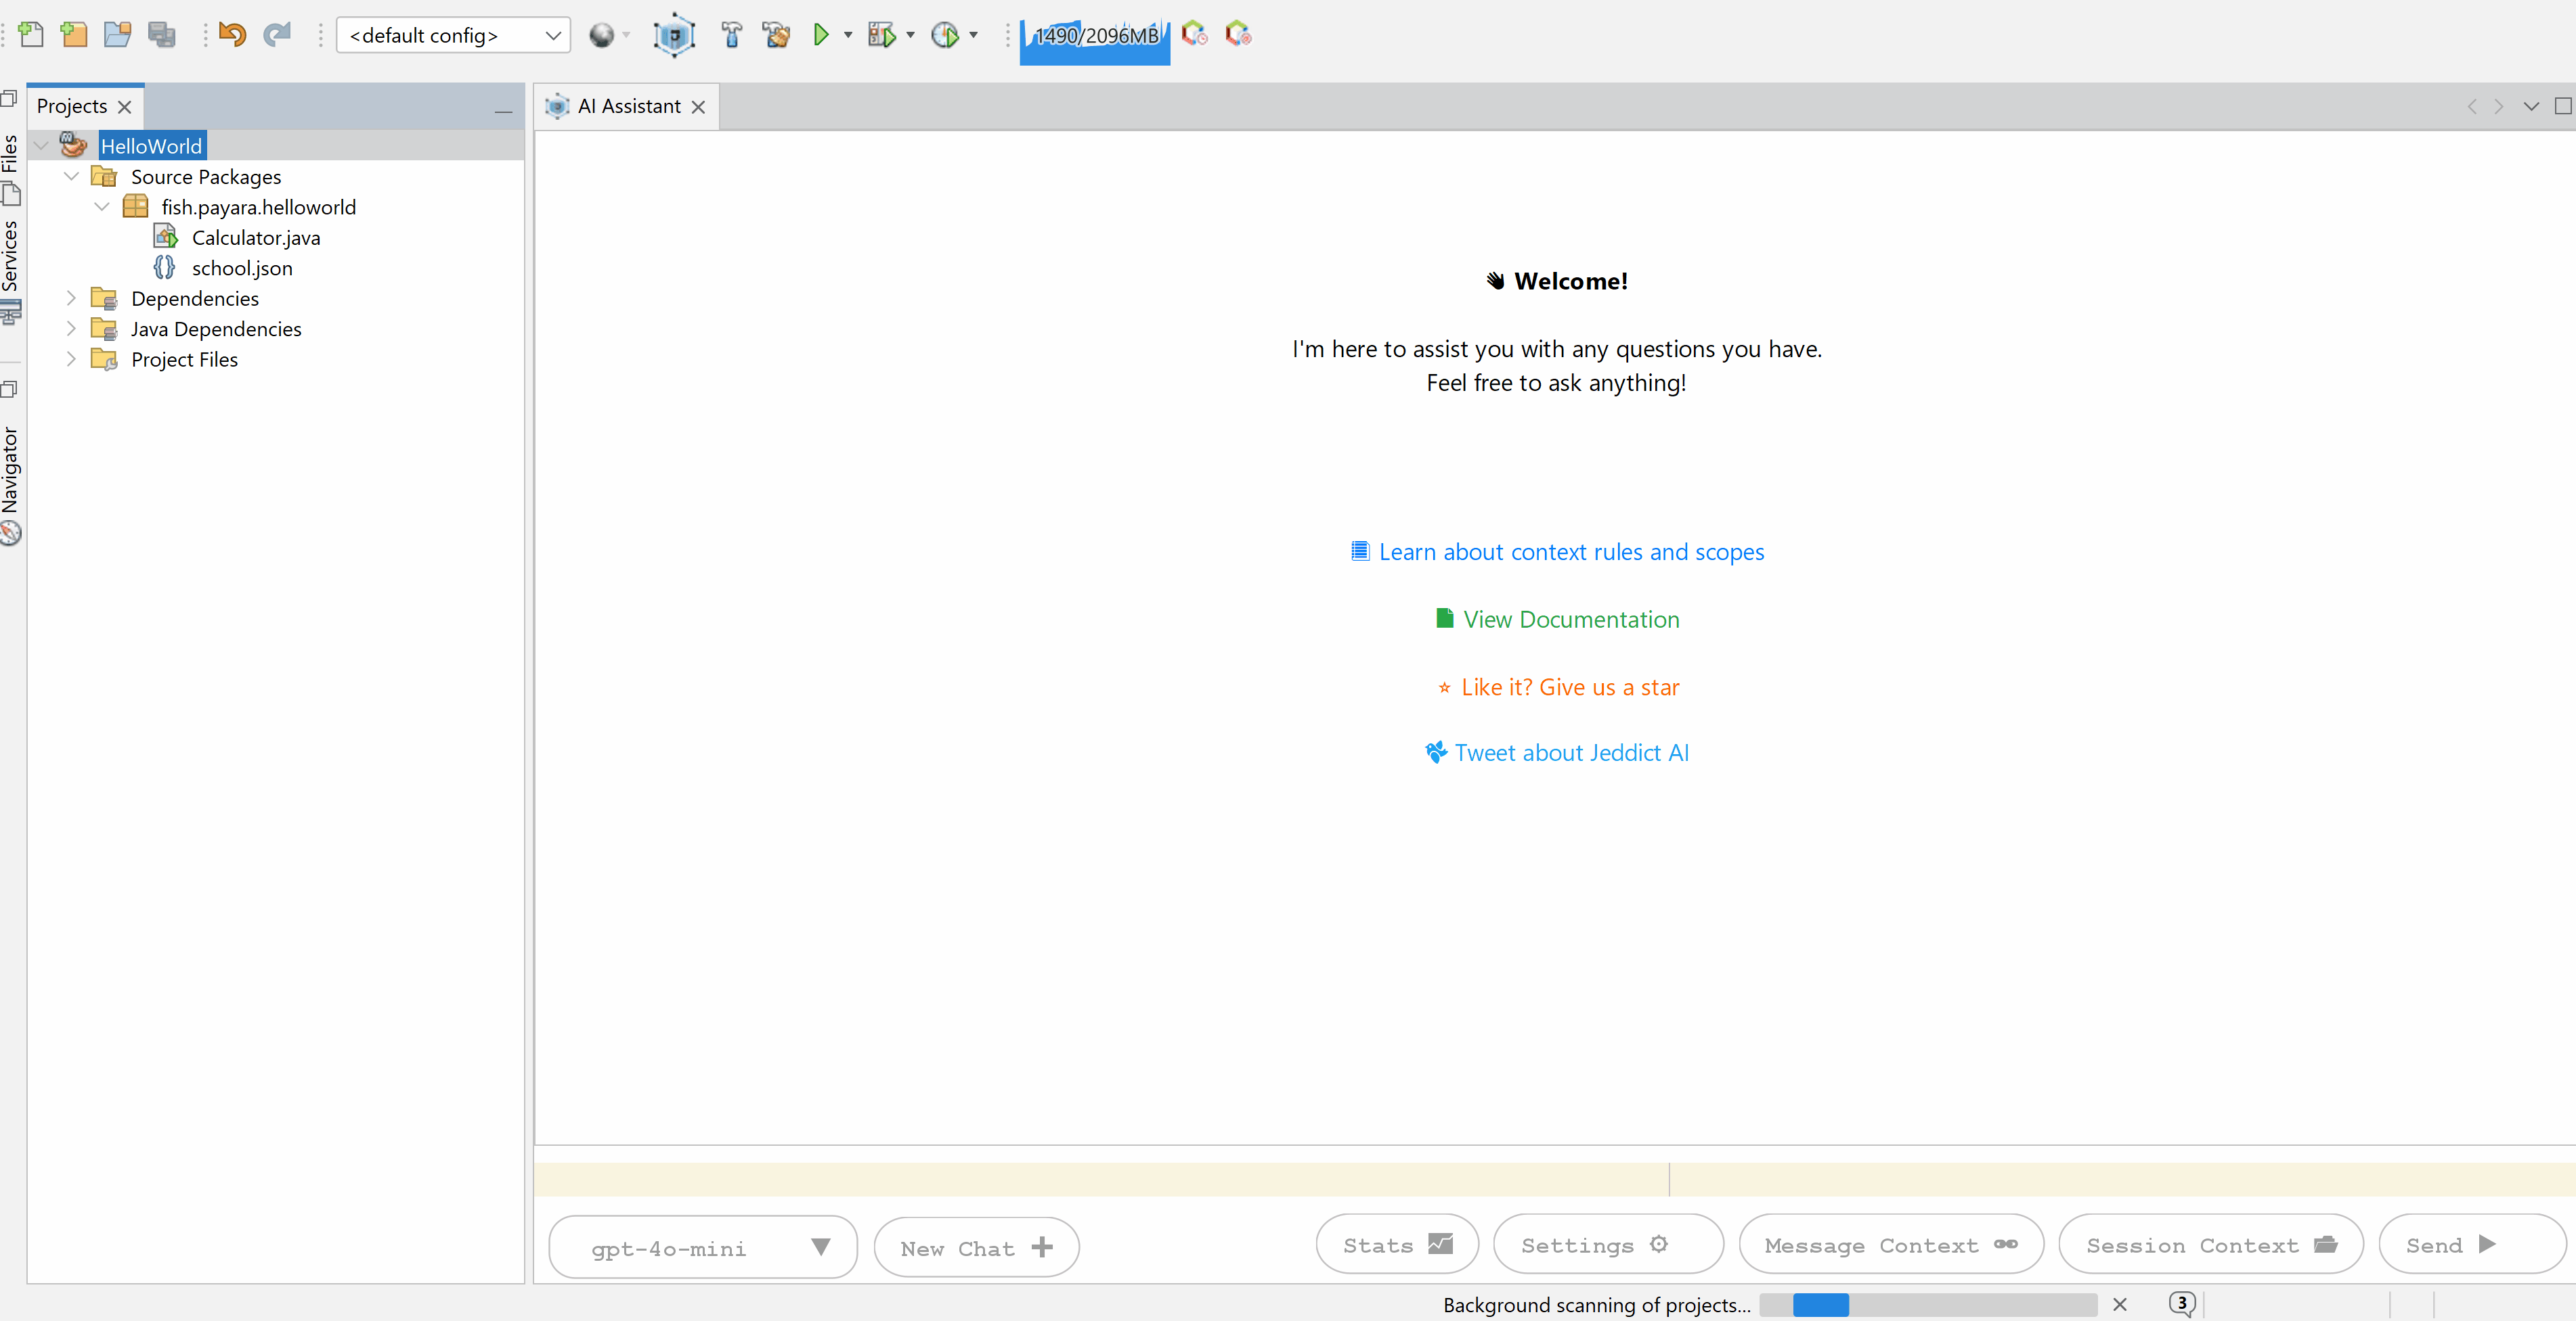Open the Services side tab
Screen dimensions: 2576x1321
point(10,256)
